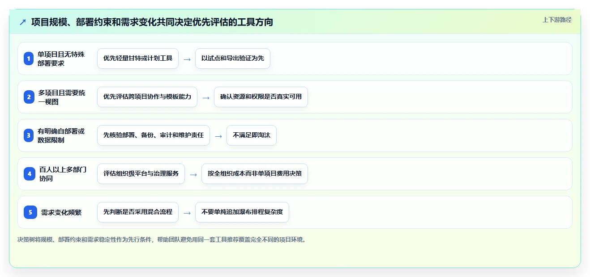Click the 不要单纯追加瀑布排程复杂度 box
This screenshot has width=590, height=277.
coord(242,212)
